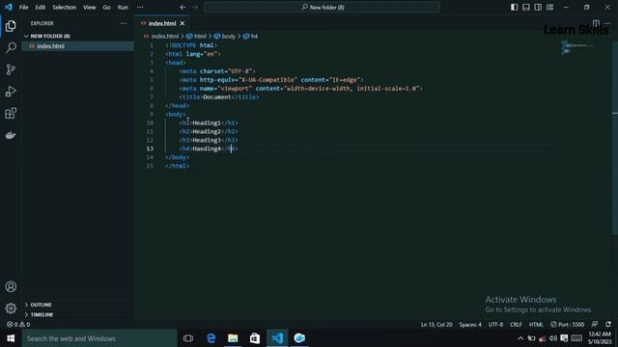This screenshot has height=347, width=618.
Task: Open Explorer Views and More Actions ellipsis
Action: pyautogui.click(x=124, y=23)
